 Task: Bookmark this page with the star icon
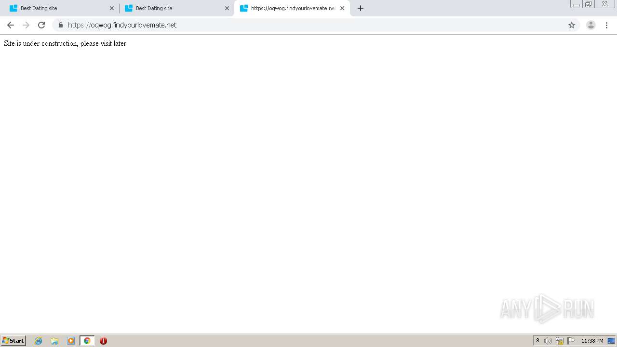572,25
